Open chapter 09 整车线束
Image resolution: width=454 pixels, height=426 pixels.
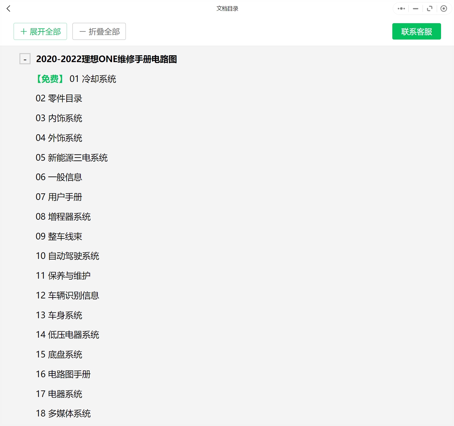click(59, 236)
